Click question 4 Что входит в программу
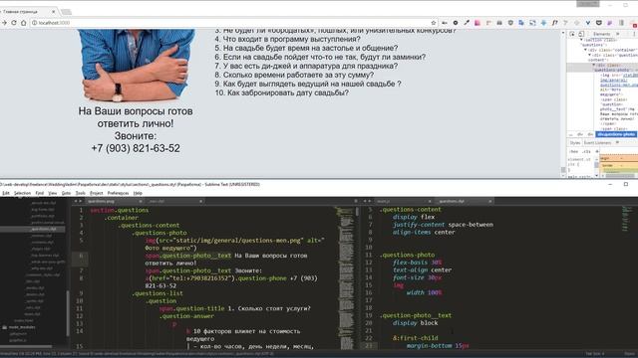Viewport: 638px width, 358px height. (288, 39)
